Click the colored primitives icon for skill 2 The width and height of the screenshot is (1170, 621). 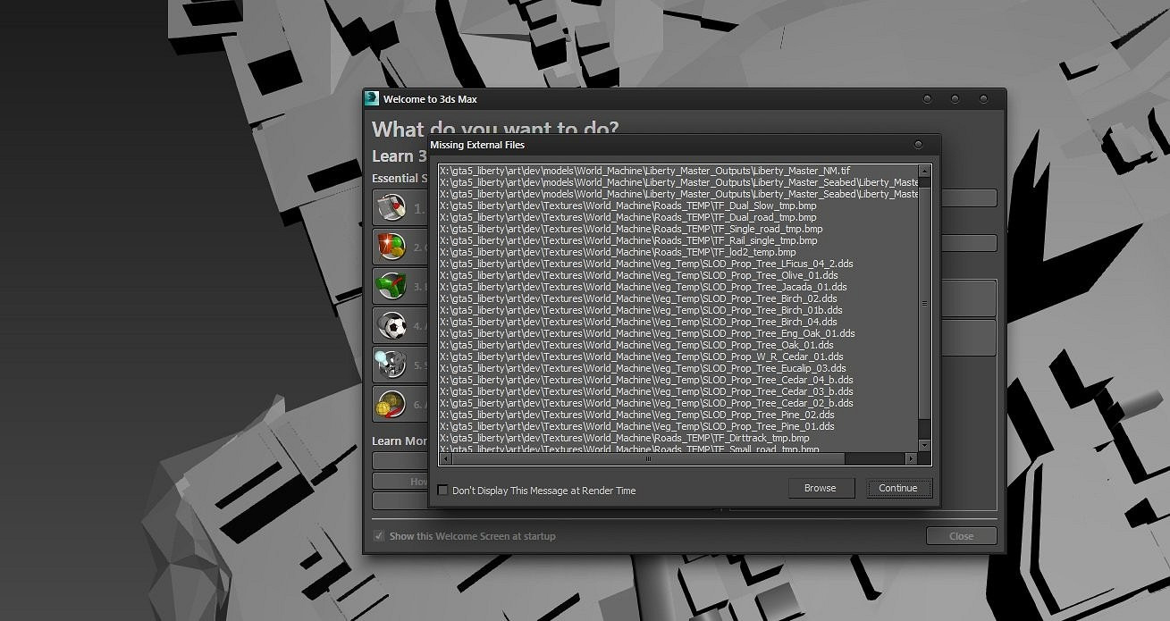pyautogui.click(x=391, y=246)
